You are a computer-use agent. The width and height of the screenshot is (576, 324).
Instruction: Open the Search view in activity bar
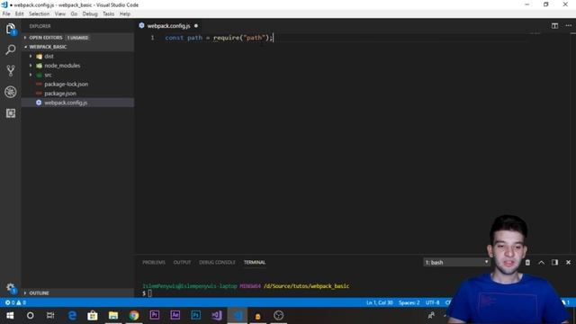point(11,49)
